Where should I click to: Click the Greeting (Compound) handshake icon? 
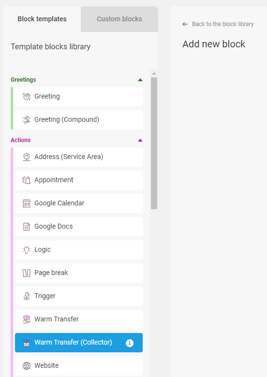click(27, 120)
